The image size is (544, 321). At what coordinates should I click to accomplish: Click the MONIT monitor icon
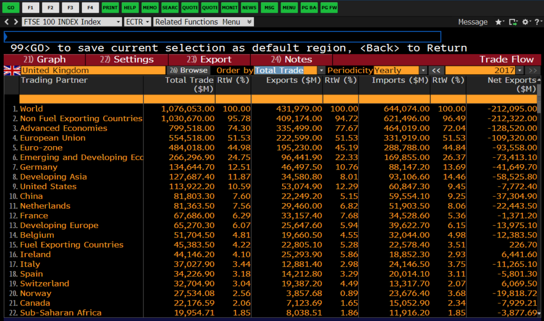[x=229, y=7]
